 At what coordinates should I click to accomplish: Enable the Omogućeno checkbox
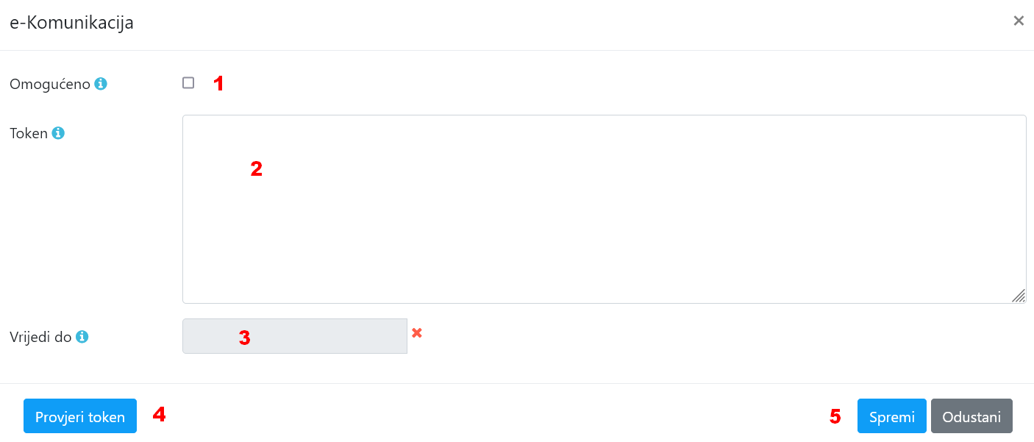tap(188, 83)
